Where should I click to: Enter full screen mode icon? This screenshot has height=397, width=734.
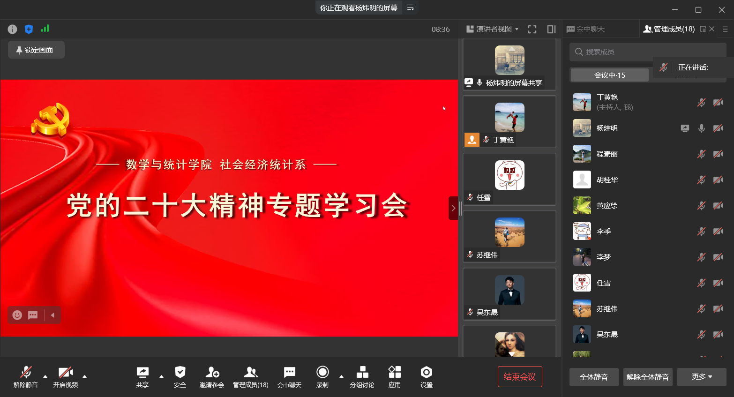click(x=532, y=29)
